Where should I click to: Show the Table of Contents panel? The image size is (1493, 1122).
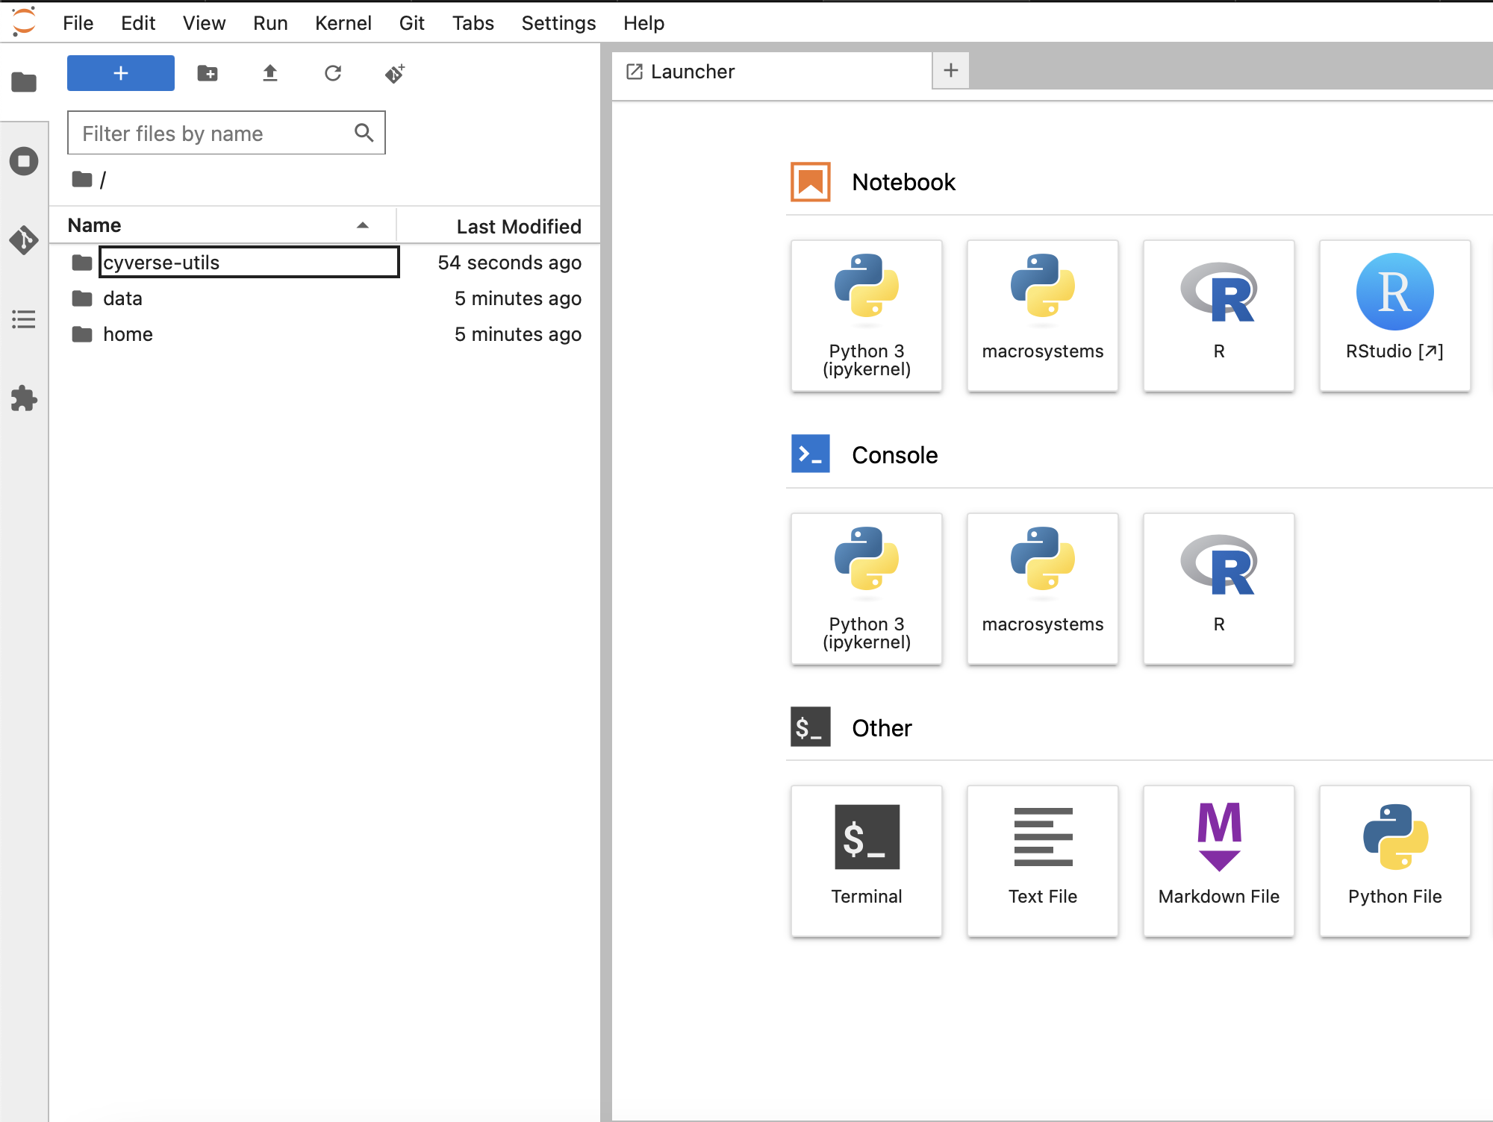point(24,319)
